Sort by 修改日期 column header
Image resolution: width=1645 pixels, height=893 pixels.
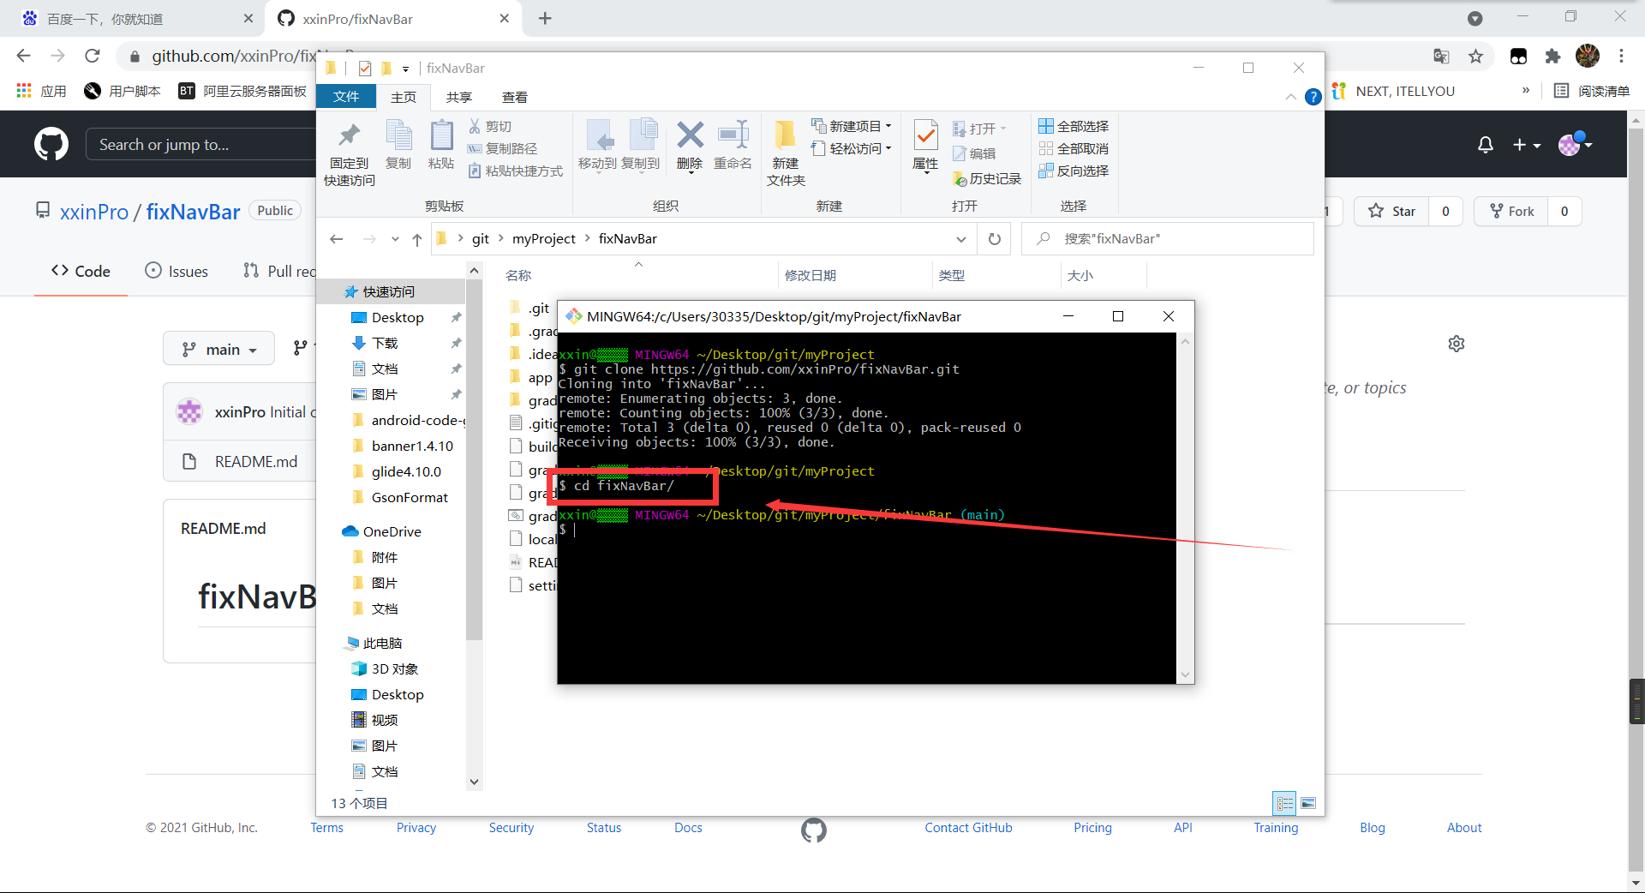coord(811,276)
